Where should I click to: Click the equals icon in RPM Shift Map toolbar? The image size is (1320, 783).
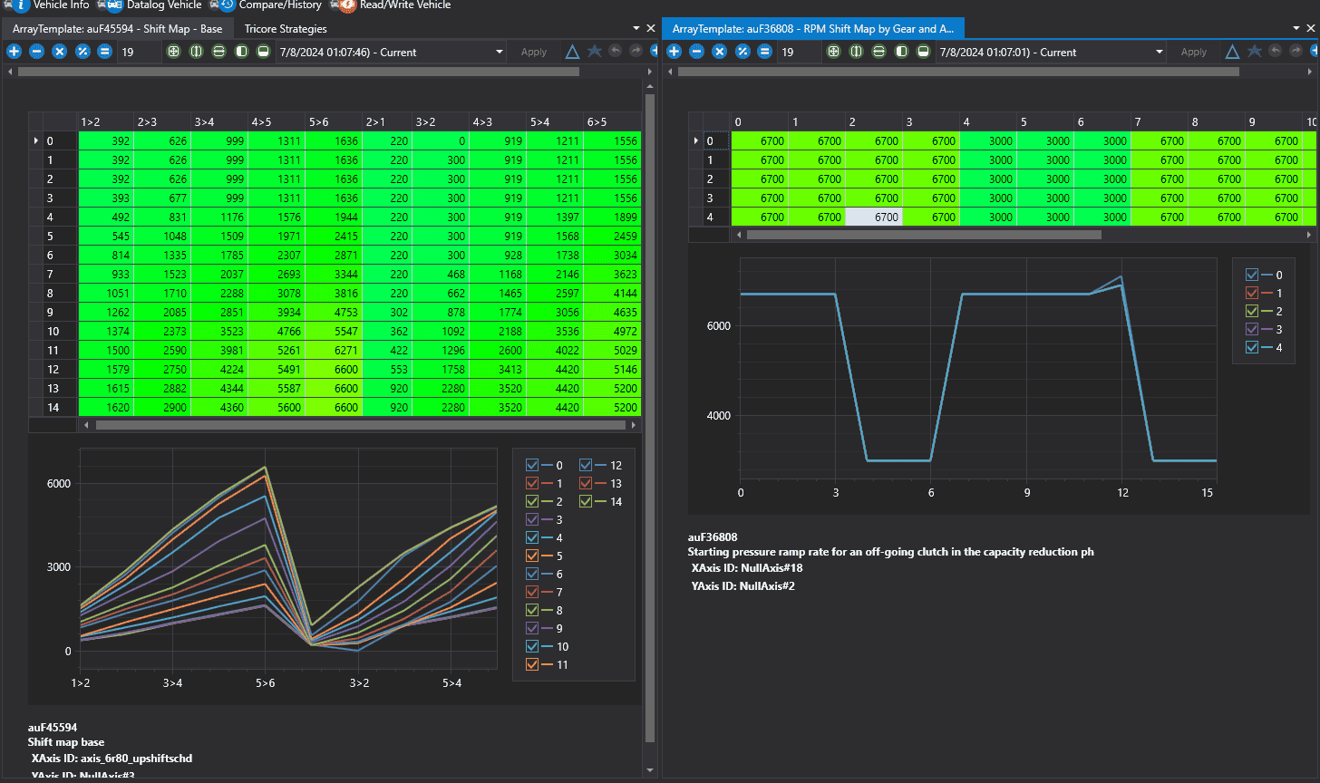(764, 52)
